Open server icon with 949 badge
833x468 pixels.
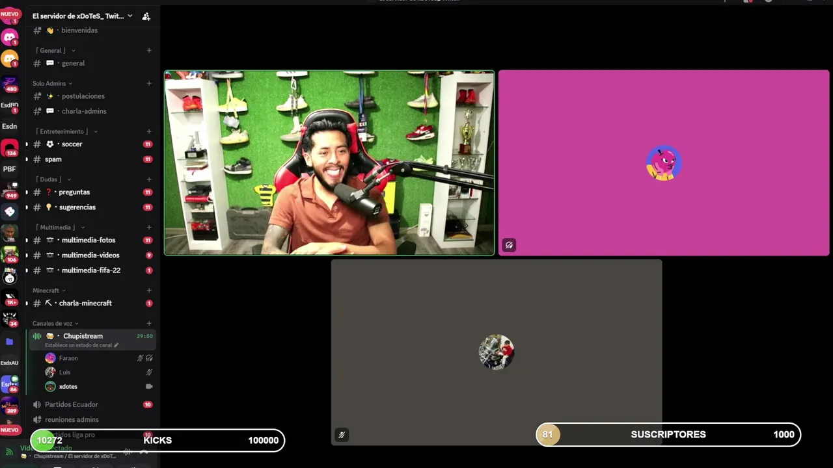pos(10,190)
